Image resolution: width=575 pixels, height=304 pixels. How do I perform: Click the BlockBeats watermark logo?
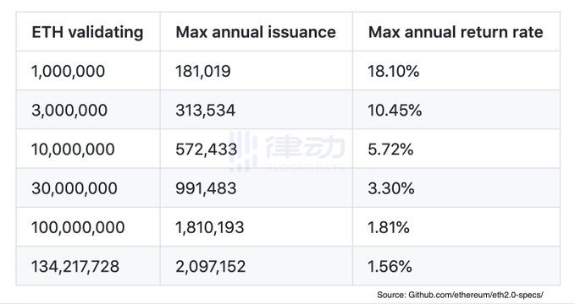(x=287, y=151)
